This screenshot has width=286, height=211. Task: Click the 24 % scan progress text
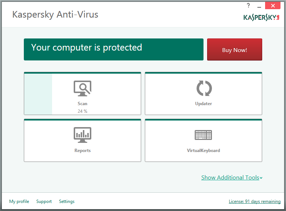(x=82, y=111)
